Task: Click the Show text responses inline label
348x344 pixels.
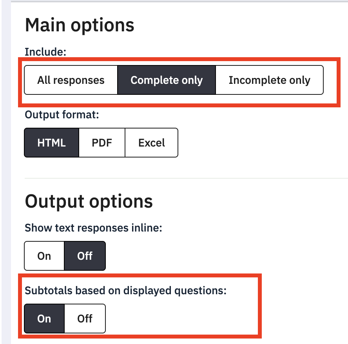Action: click(93, 228)
